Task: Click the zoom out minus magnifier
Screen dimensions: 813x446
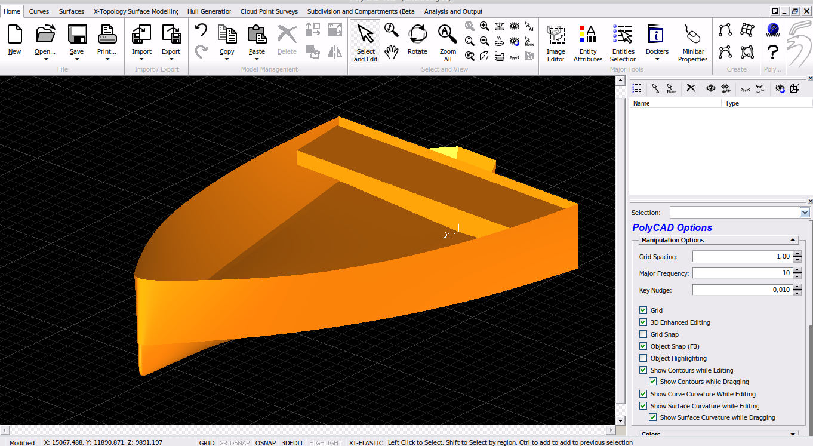Action: pos(485,41)
